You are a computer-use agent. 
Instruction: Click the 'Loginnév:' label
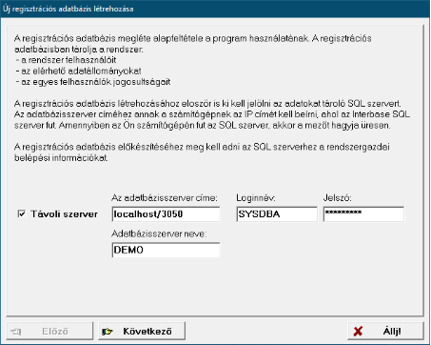coord(256,198)
